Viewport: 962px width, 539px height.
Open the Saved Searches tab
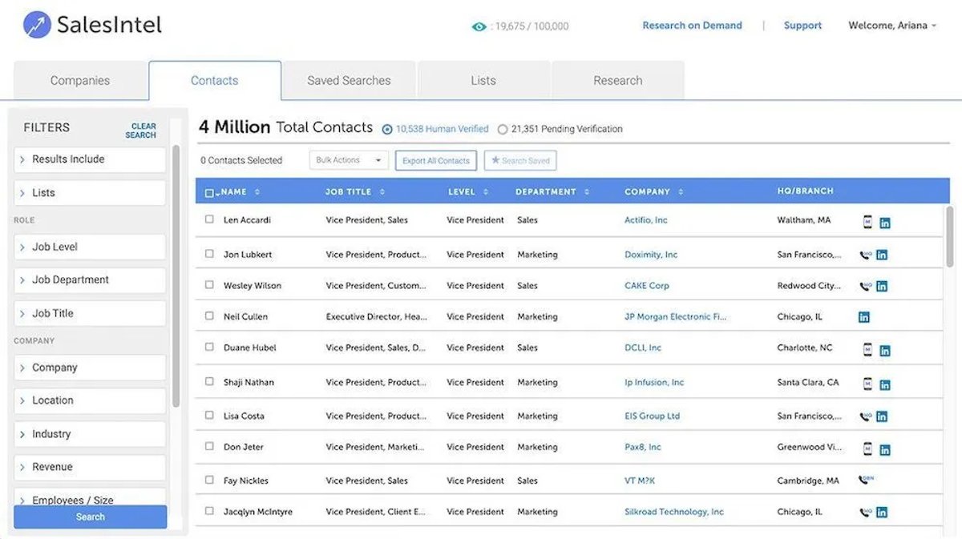point(349,81)
